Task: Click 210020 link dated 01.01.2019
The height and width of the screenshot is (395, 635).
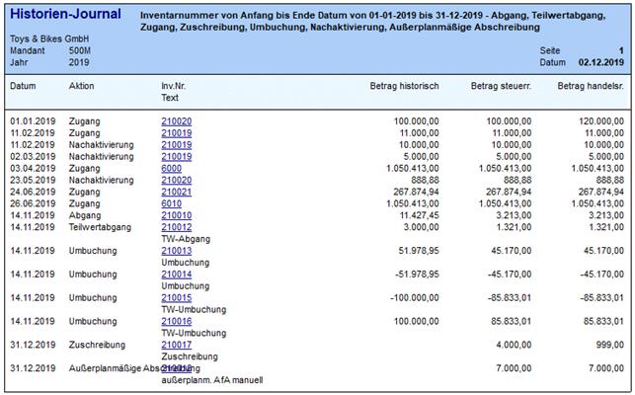Action: tap(176, 120)
